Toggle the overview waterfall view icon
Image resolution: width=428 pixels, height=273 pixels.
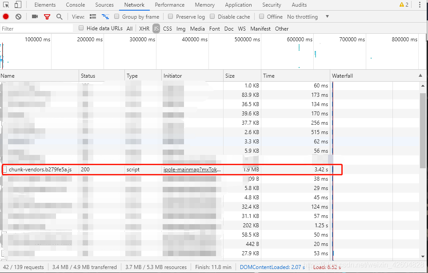(x=105, y=16)
